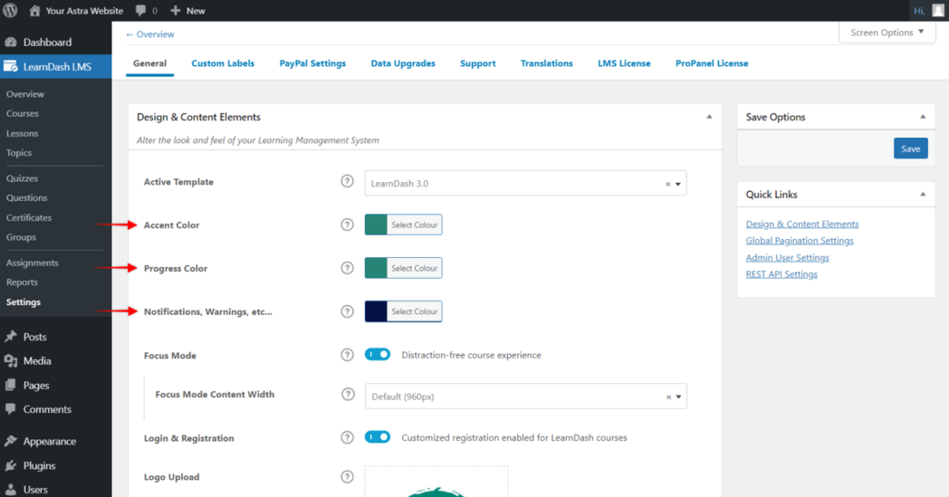Click the WordPress logo icon
The width and height of the screenshot is (949, 497).
(11, 11)
